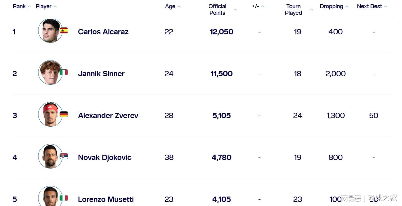Sort by Dropping column arrow
Image resolution: width=402 pixels, height=206 pixels.
tap(347, 7)
